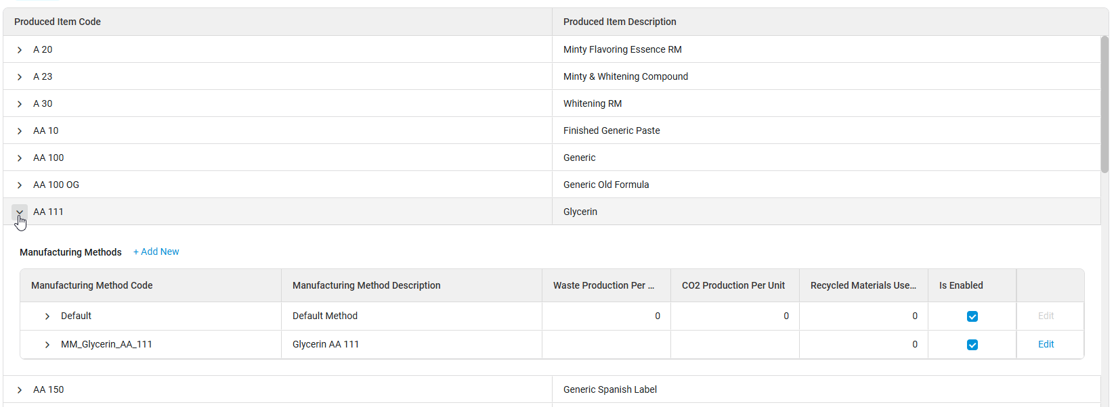
Task: Expand the A 20 row chevron
Action: click(x=20, y=50)
